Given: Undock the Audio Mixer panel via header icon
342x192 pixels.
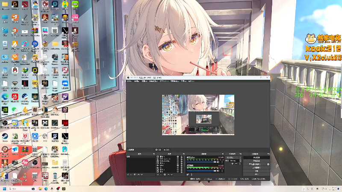Looking at the screenshot, I should click(222, 154).
